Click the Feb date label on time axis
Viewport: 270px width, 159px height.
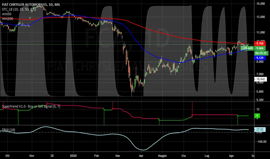coord(96,156)
